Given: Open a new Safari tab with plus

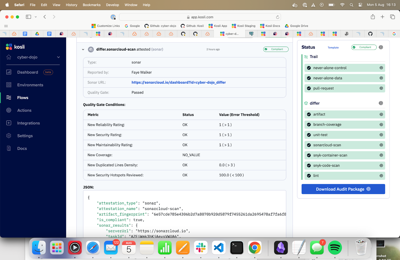Looking at the screenshot, I should point(382,17).
